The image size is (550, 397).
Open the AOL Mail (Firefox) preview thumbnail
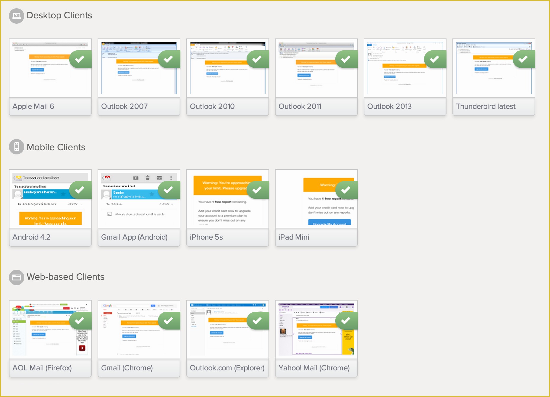(x=50, y=330)
